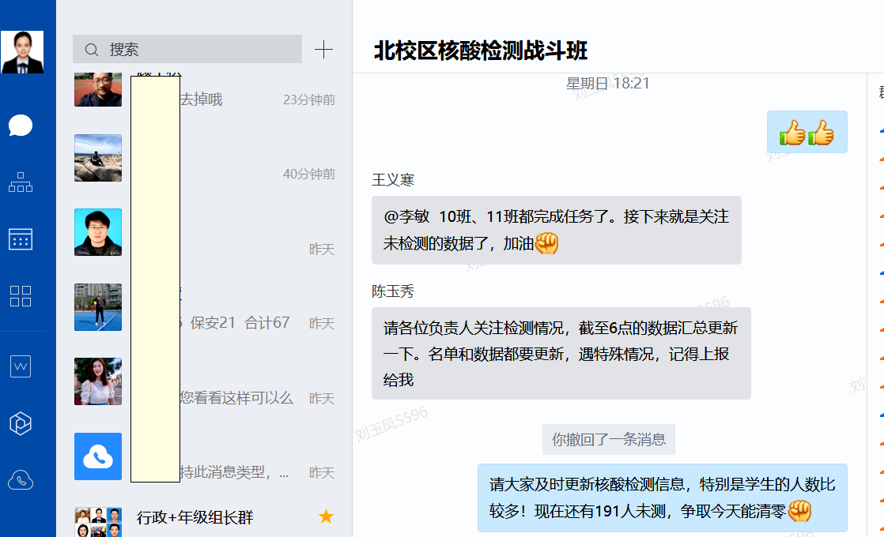
Task: Click the 北校区核酸检测战斗班 chat title
Action: point(481,51)
